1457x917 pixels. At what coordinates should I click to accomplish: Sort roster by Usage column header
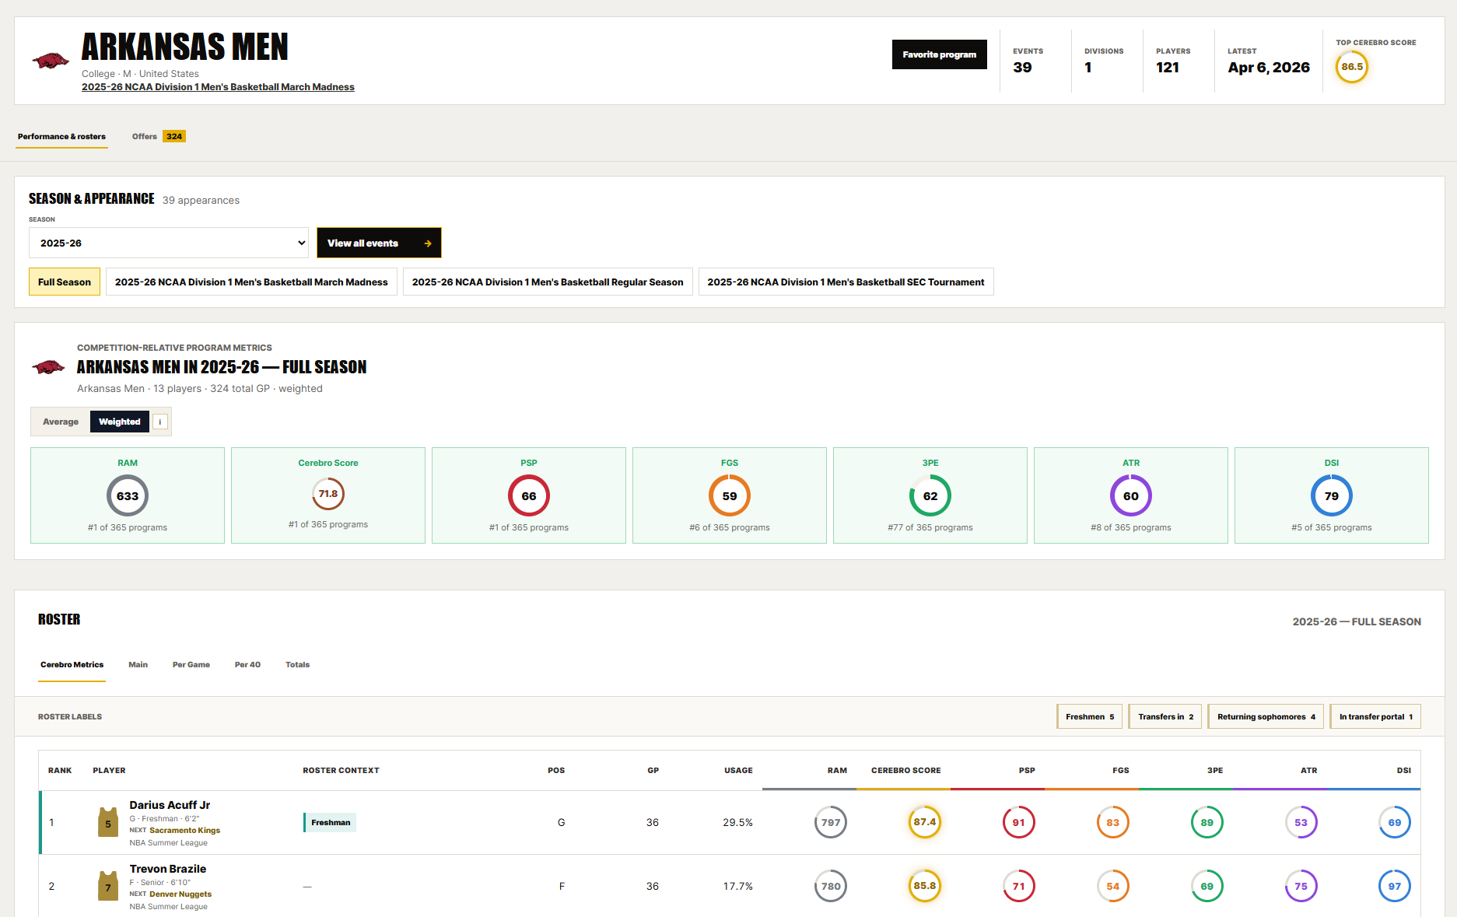coord(738,770)
